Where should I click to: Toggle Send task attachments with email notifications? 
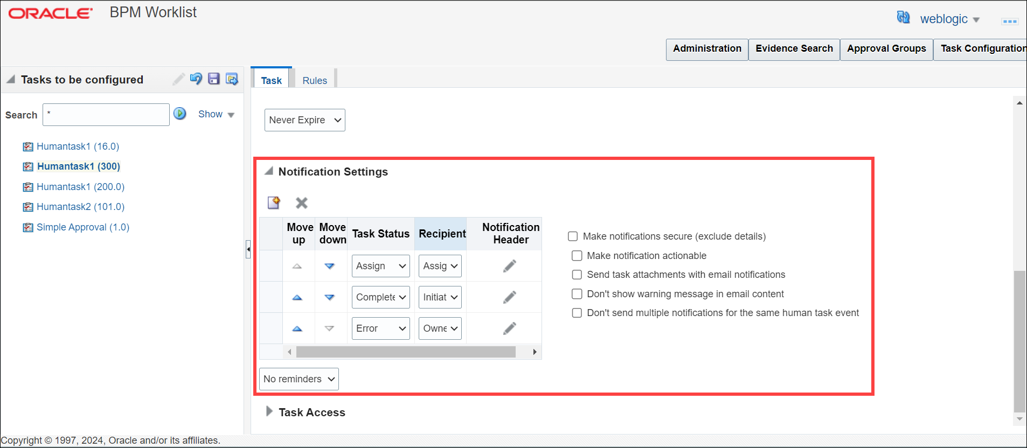(x=577, y=275)
